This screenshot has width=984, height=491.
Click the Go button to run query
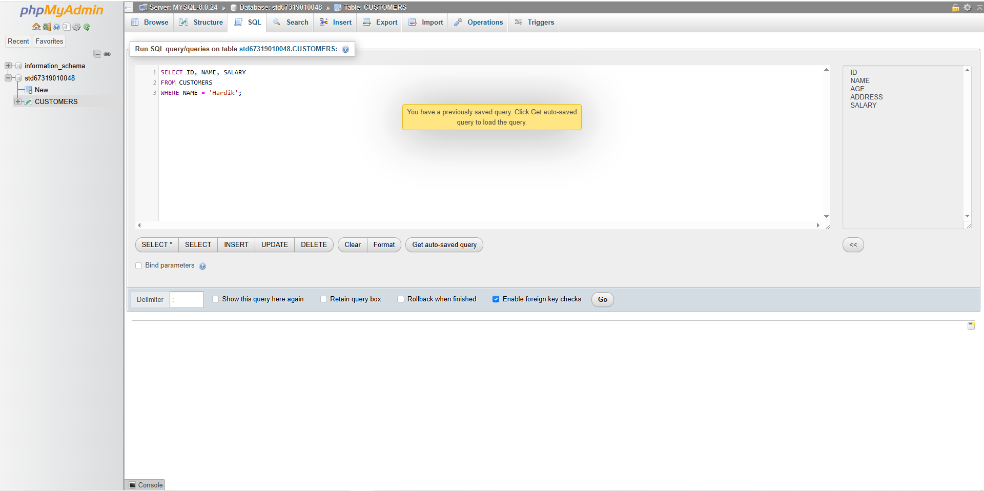click(602, 299)
